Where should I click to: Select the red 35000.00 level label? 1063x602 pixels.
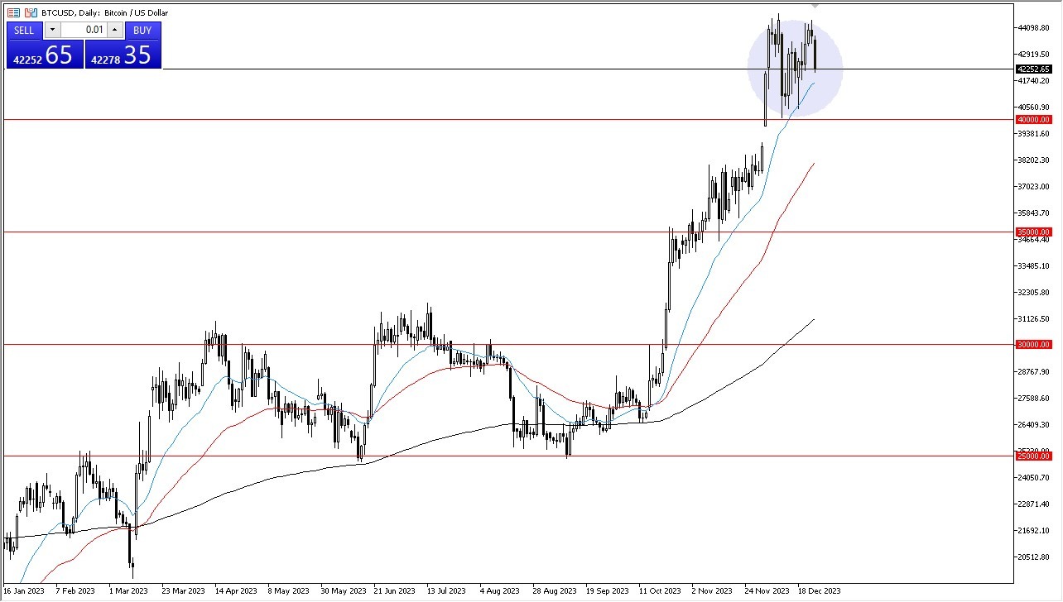point(1034,232)
